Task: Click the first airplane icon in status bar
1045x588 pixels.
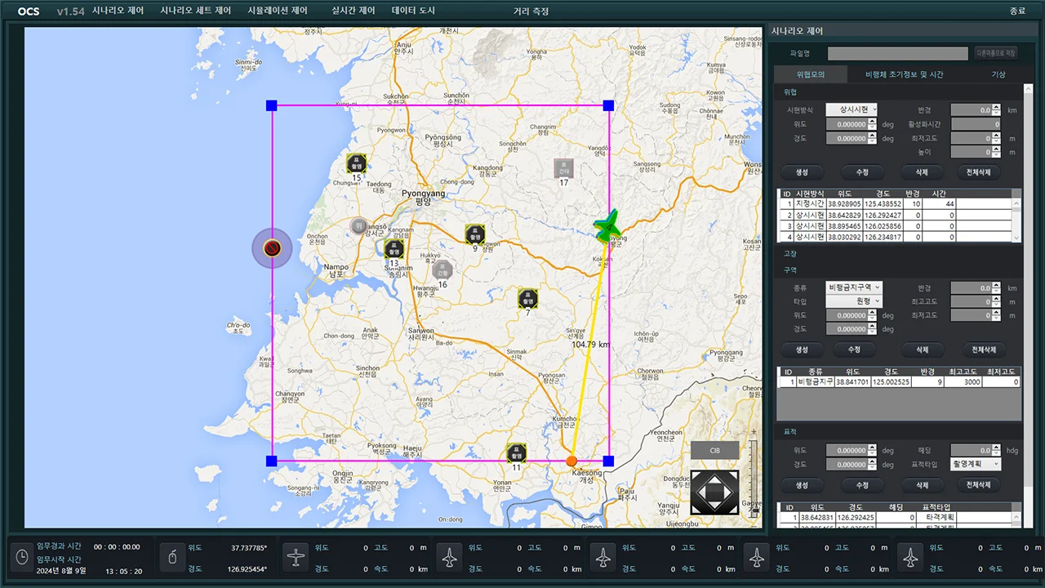Action: [x=296, y=557]
